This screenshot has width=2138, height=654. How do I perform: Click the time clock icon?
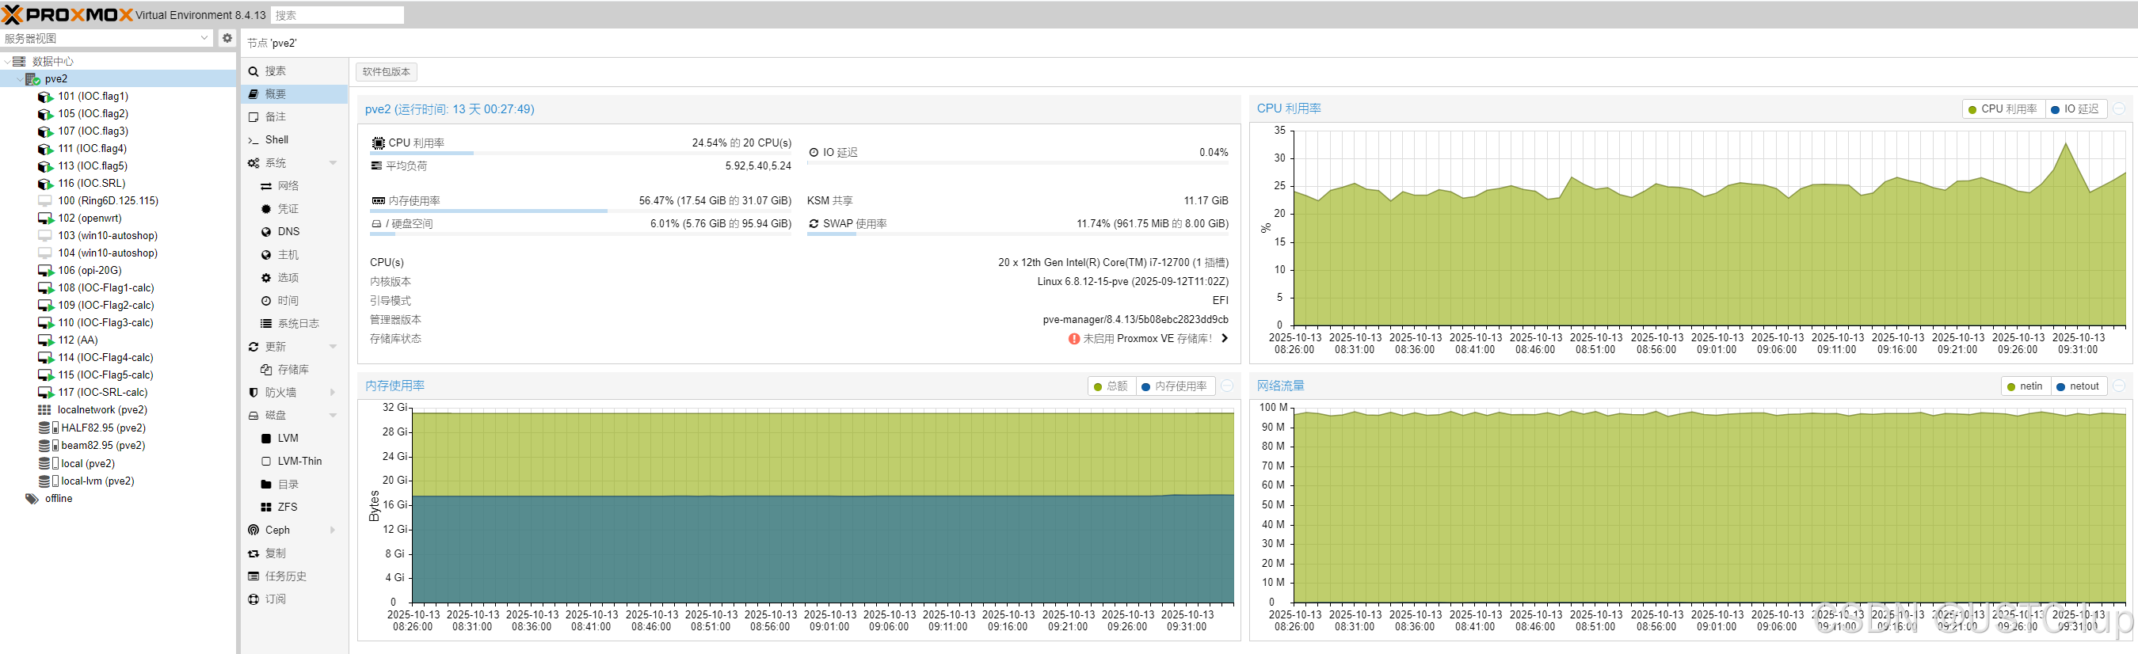pos(266,302)
